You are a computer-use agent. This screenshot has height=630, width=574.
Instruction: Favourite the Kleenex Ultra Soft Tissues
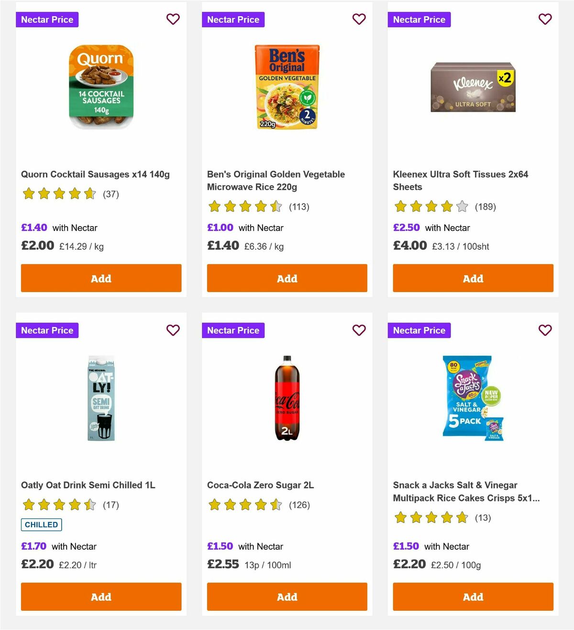pyautogui.click(x=545, y=19)
